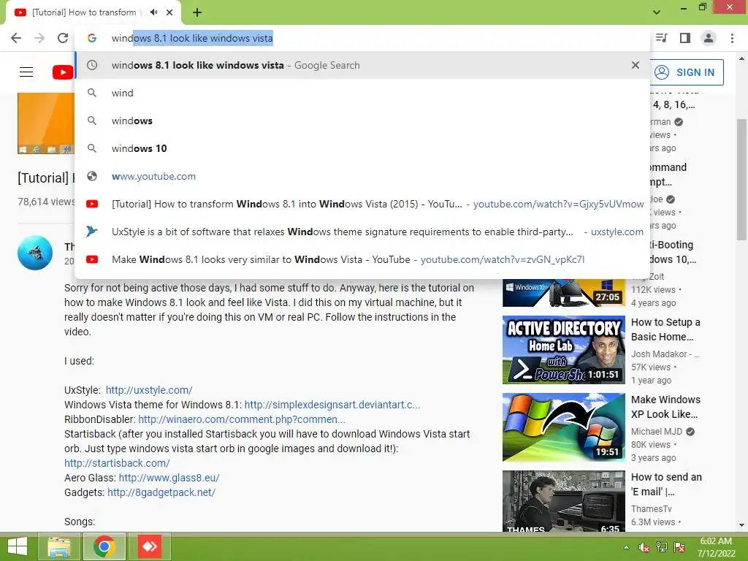The image size is (748, 561).
Task: Open the Active Directory Home Lab thumbnail
Action: (563, 350)
